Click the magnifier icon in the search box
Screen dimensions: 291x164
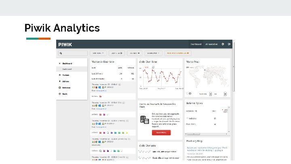[61, 53]
